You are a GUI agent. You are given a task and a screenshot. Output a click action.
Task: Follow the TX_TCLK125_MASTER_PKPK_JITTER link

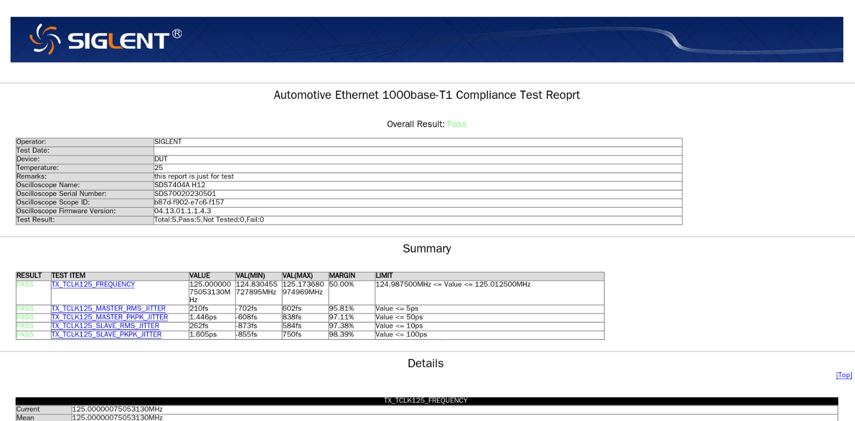coord(110,317)
